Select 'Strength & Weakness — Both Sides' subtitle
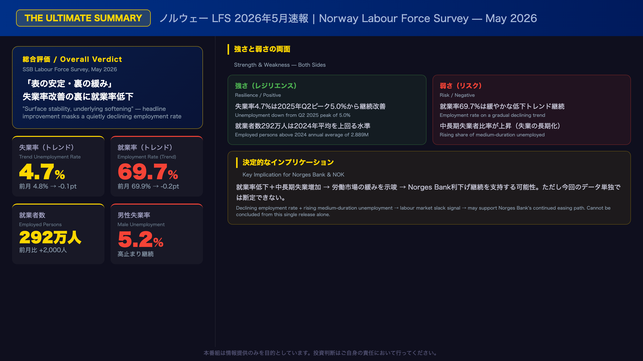The width and height of the screenshot is (643, 361). click(280, 65)
